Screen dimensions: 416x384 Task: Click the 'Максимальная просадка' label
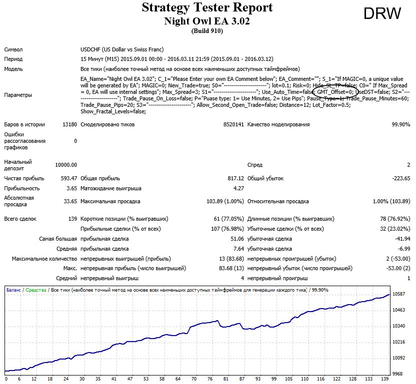point(110,201)
